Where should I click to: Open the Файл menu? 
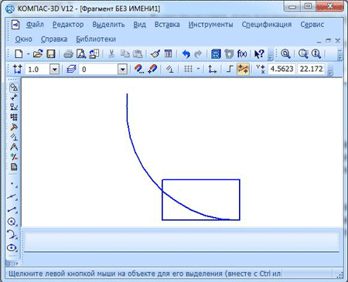[35, 25]
